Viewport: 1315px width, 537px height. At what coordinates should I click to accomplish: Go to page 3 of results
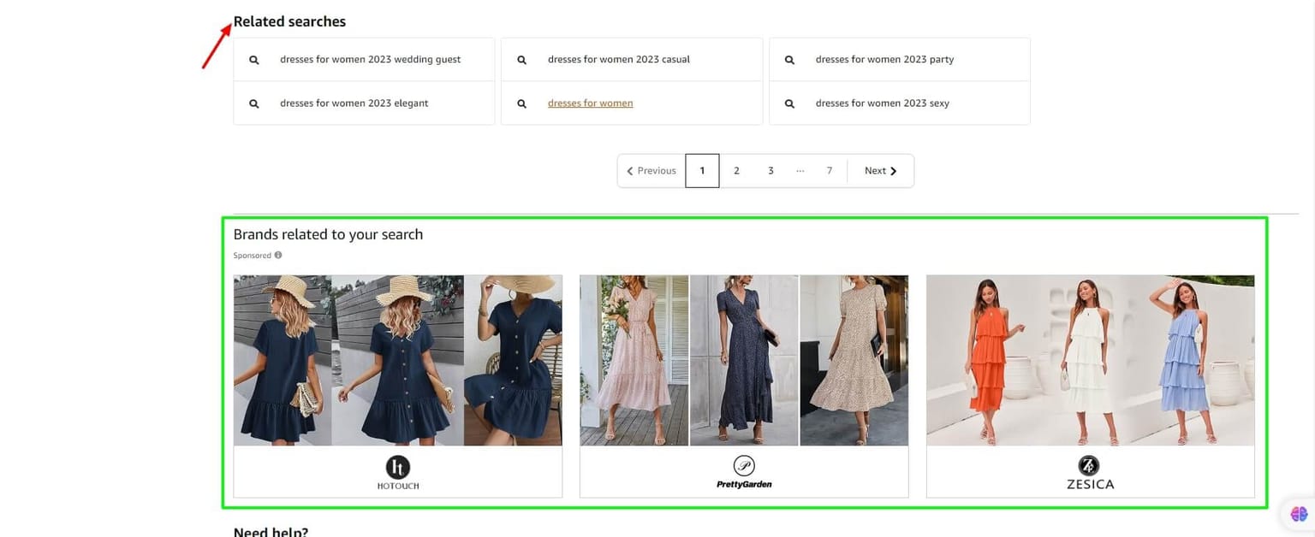point(771,170)
